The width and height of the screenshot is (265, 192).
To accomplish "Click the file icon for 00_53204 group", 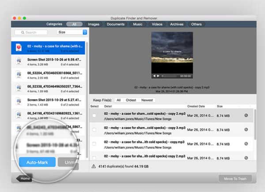I will (19, 74).
